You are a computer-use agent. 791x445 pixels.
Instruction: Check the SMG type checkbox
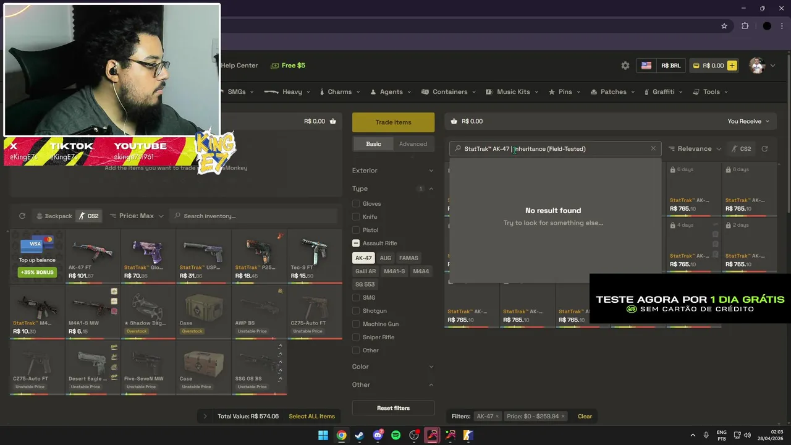356,297
